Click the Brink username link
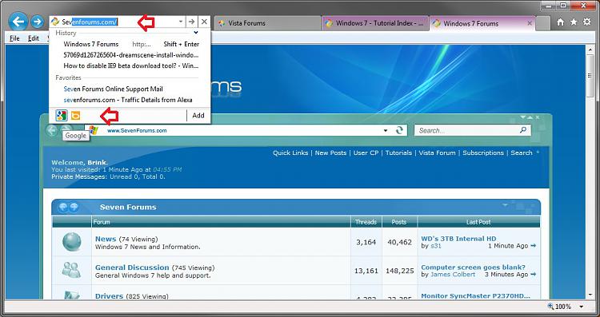The width and height of the screenshot is (600, 317). 98,162
